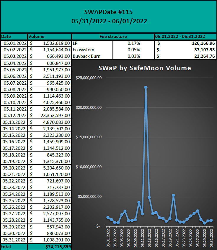Viewport: 217px width, 250px height.
Task: Select the SWAPDate #115 title text
Action: point(108,12)
